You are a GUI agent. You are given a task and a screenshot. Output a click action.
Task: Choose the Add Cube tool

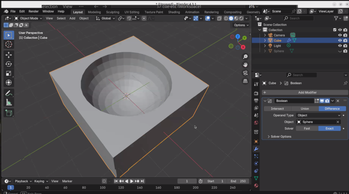pyautogui.click(x=9, y=113)
